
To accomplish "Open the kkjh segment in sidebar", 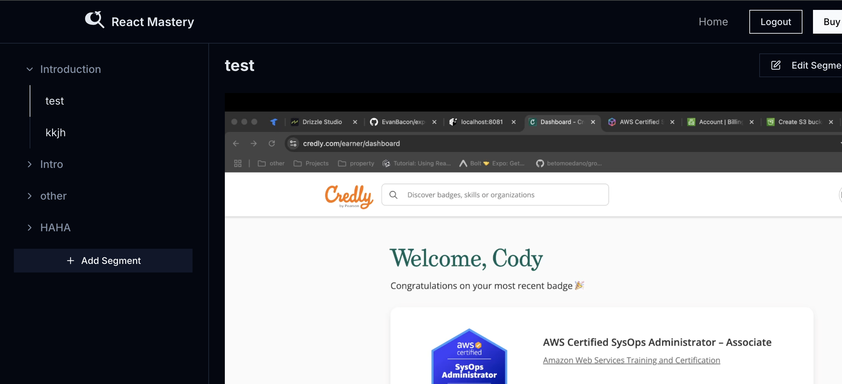I will [56, 133].
